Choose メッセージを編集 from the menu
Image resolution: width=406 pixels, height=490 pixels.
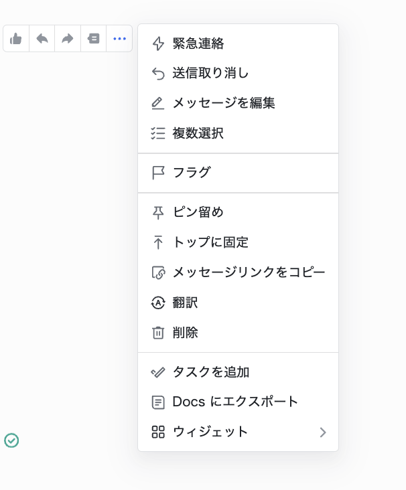[238, 104]
